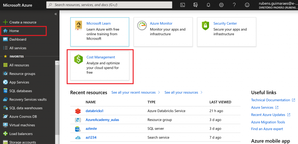Click the notifications bell icon

click(x=208, y=5)
